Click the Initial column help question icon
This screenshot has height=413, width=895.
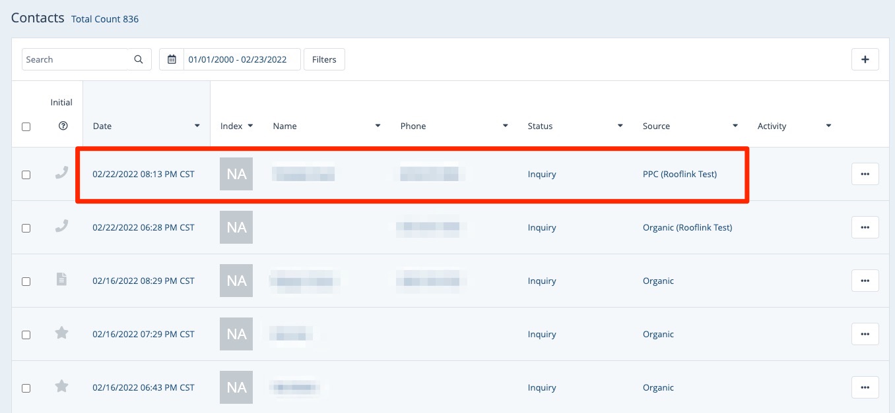(63, 126)
